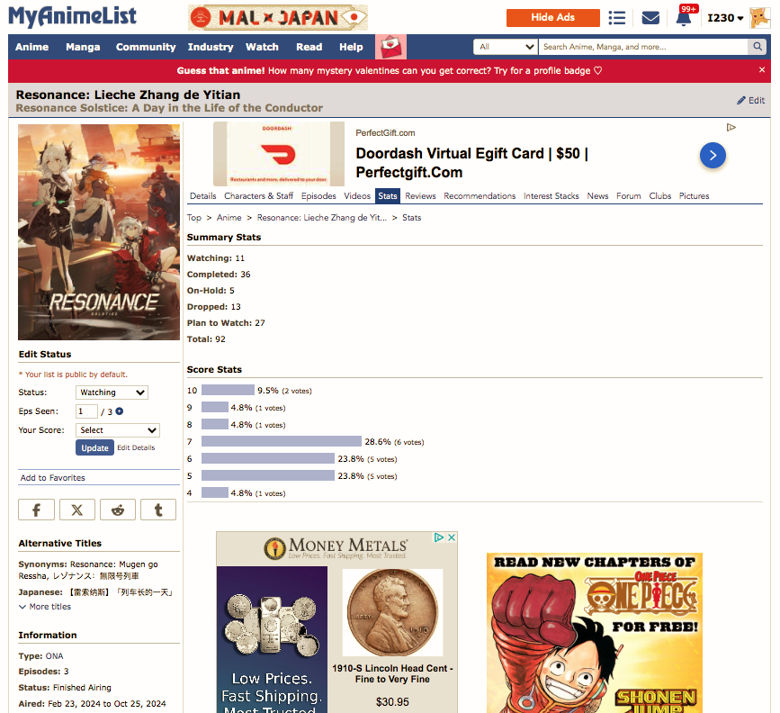780x713 pixels.
Task: Click the Update button
Action: (x=94, y=447)
